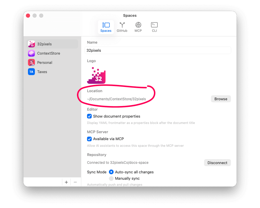Browse for a new space location

coord(221,99)
